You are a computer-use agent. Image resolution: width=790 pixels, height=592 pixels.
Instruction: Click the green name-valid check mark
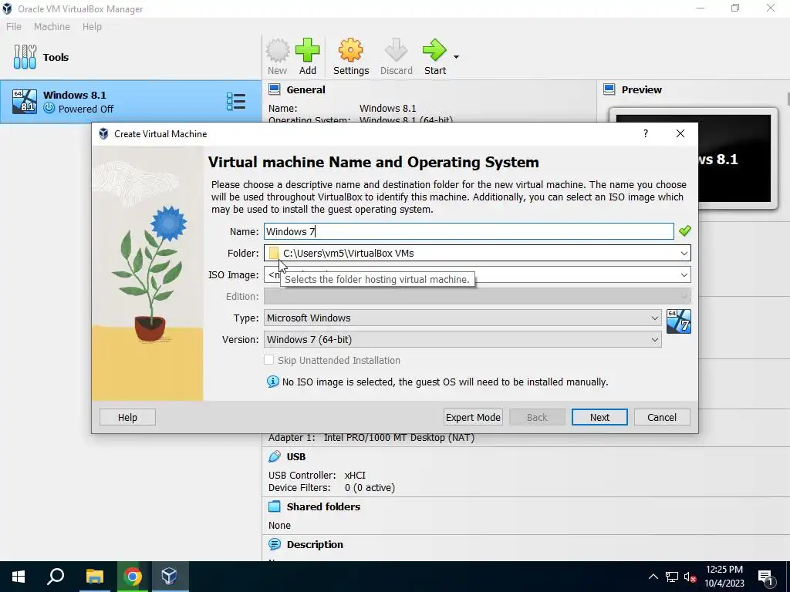(685, 231)
